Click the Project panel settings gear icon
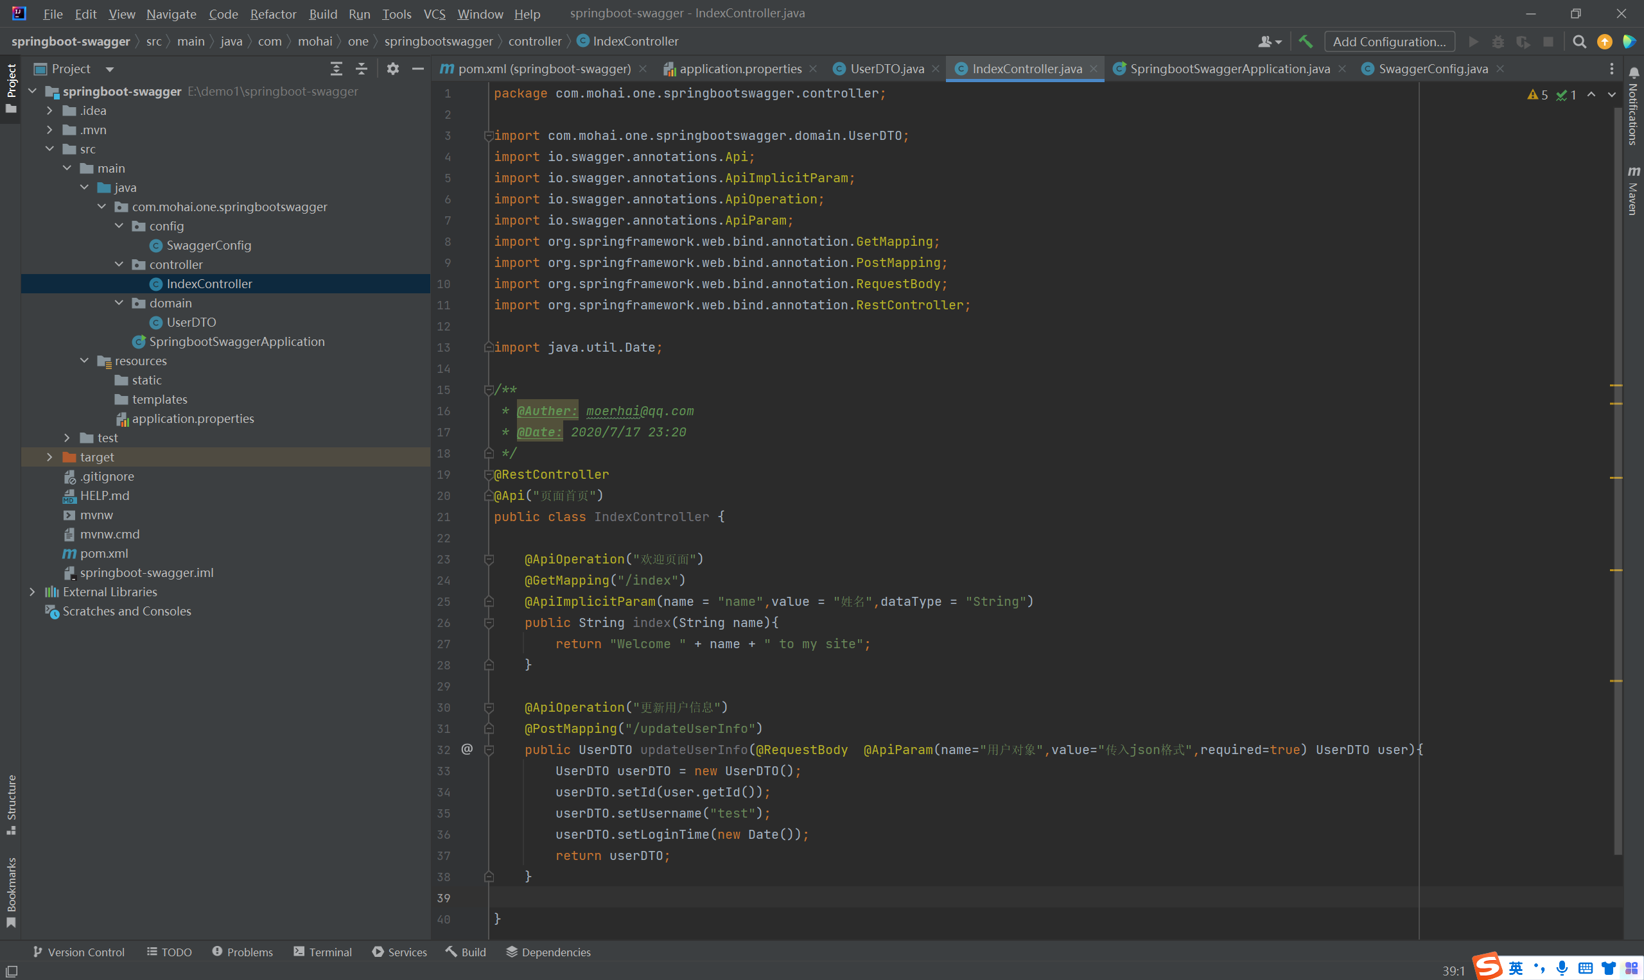 (392, 69)
